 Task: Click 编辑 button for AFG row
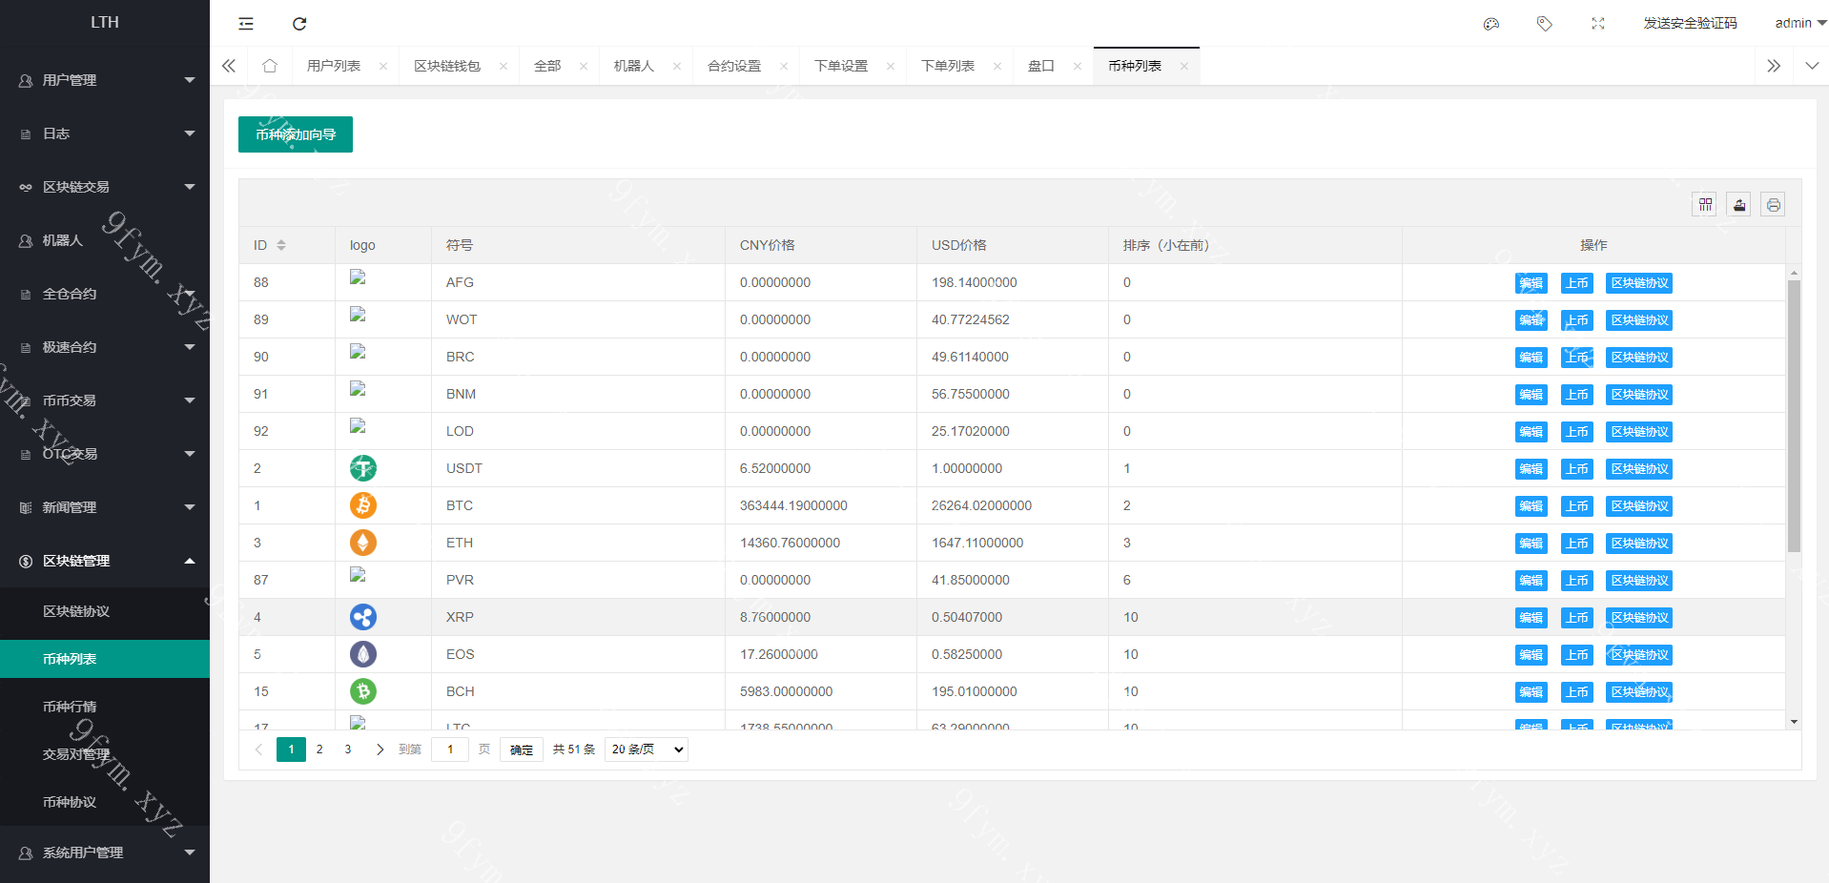pos(1531,283)
